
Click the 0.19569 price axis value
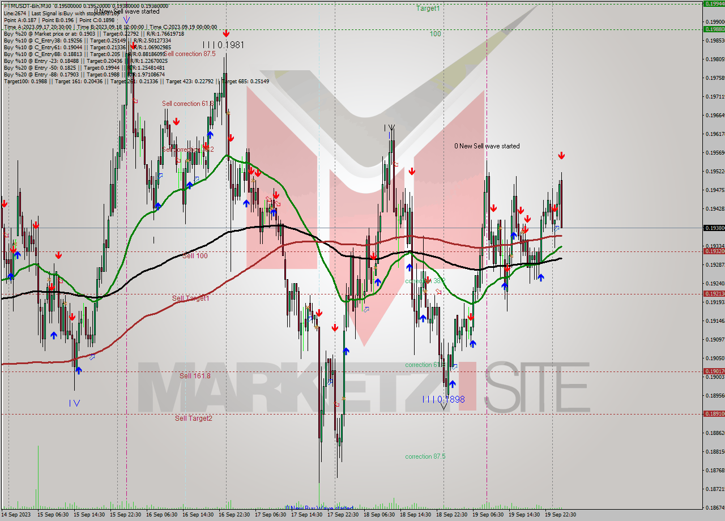tap(714, 152)
